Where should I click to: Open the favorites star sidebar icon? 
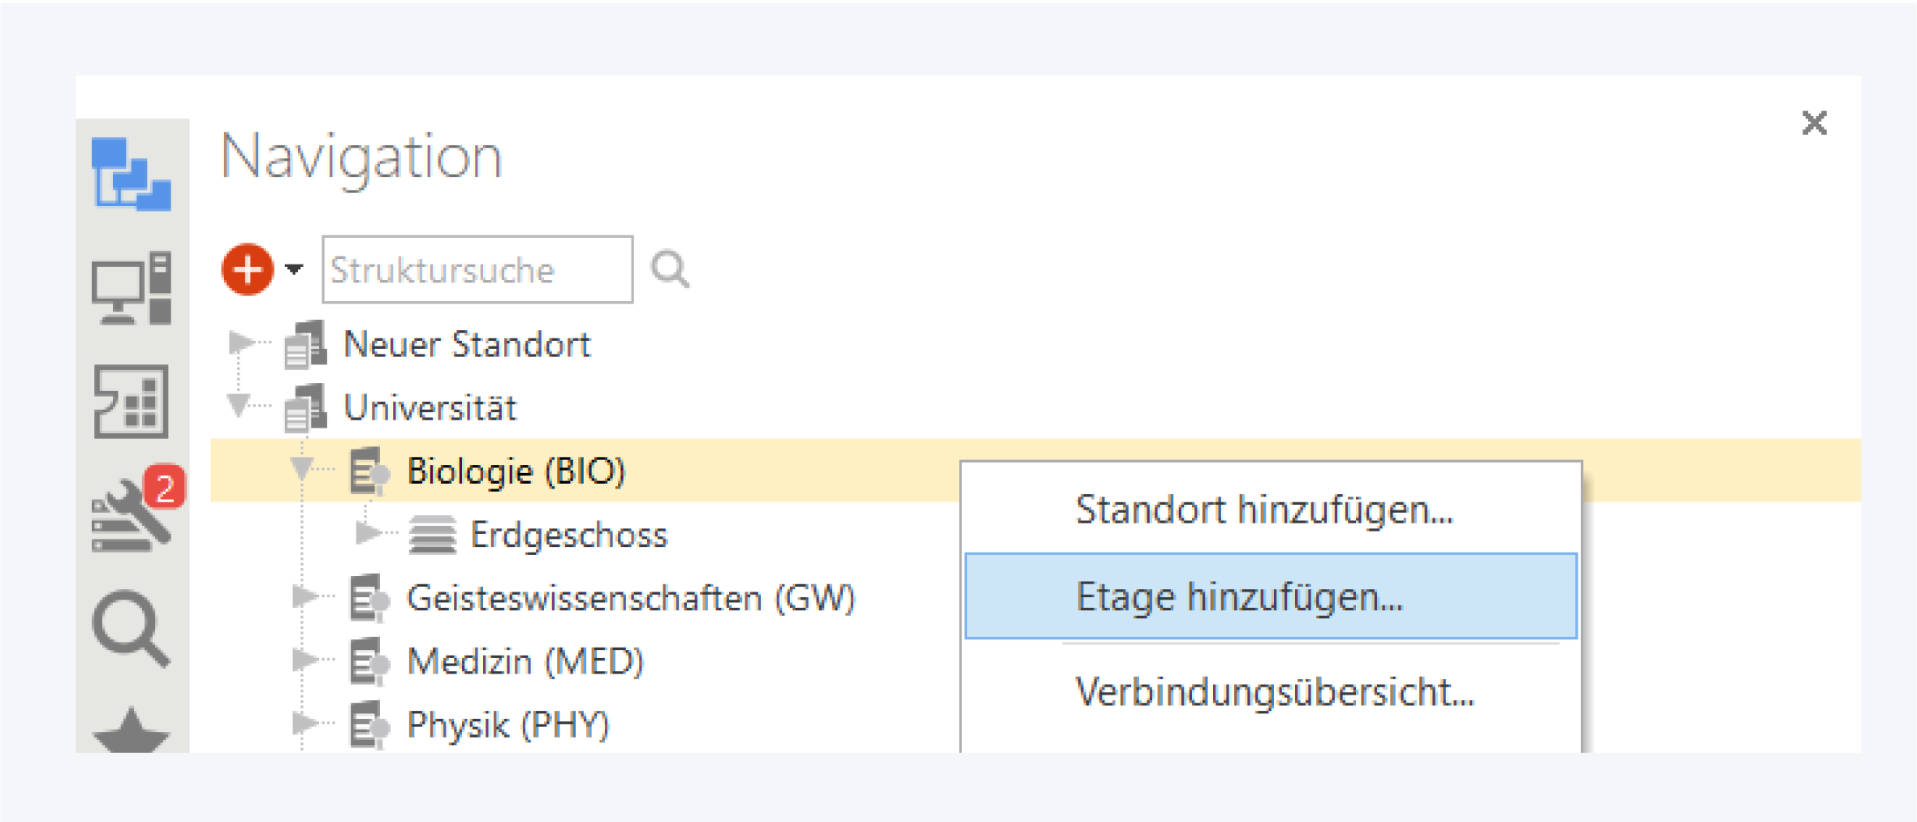click(x=131, y=730)
